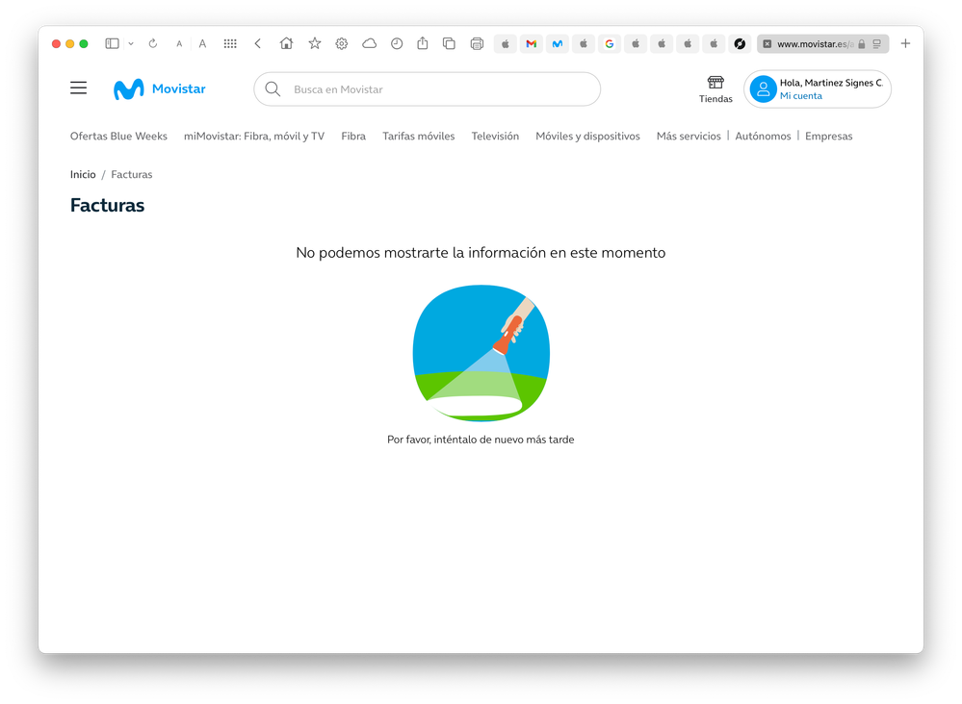This screenshot has width=962, height=704.
Task: Click the user account avatar icon
Action: (764, 89)
